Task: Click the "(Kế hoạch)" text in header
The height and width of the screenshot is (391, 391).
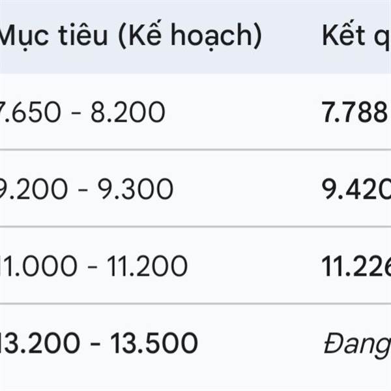Action: pyautogui.click(x=188, y=37)
